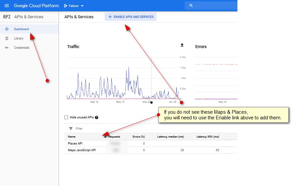Click the 65 latency 95% value
This screenshot has height=186, width=292.
pos(217,150)
